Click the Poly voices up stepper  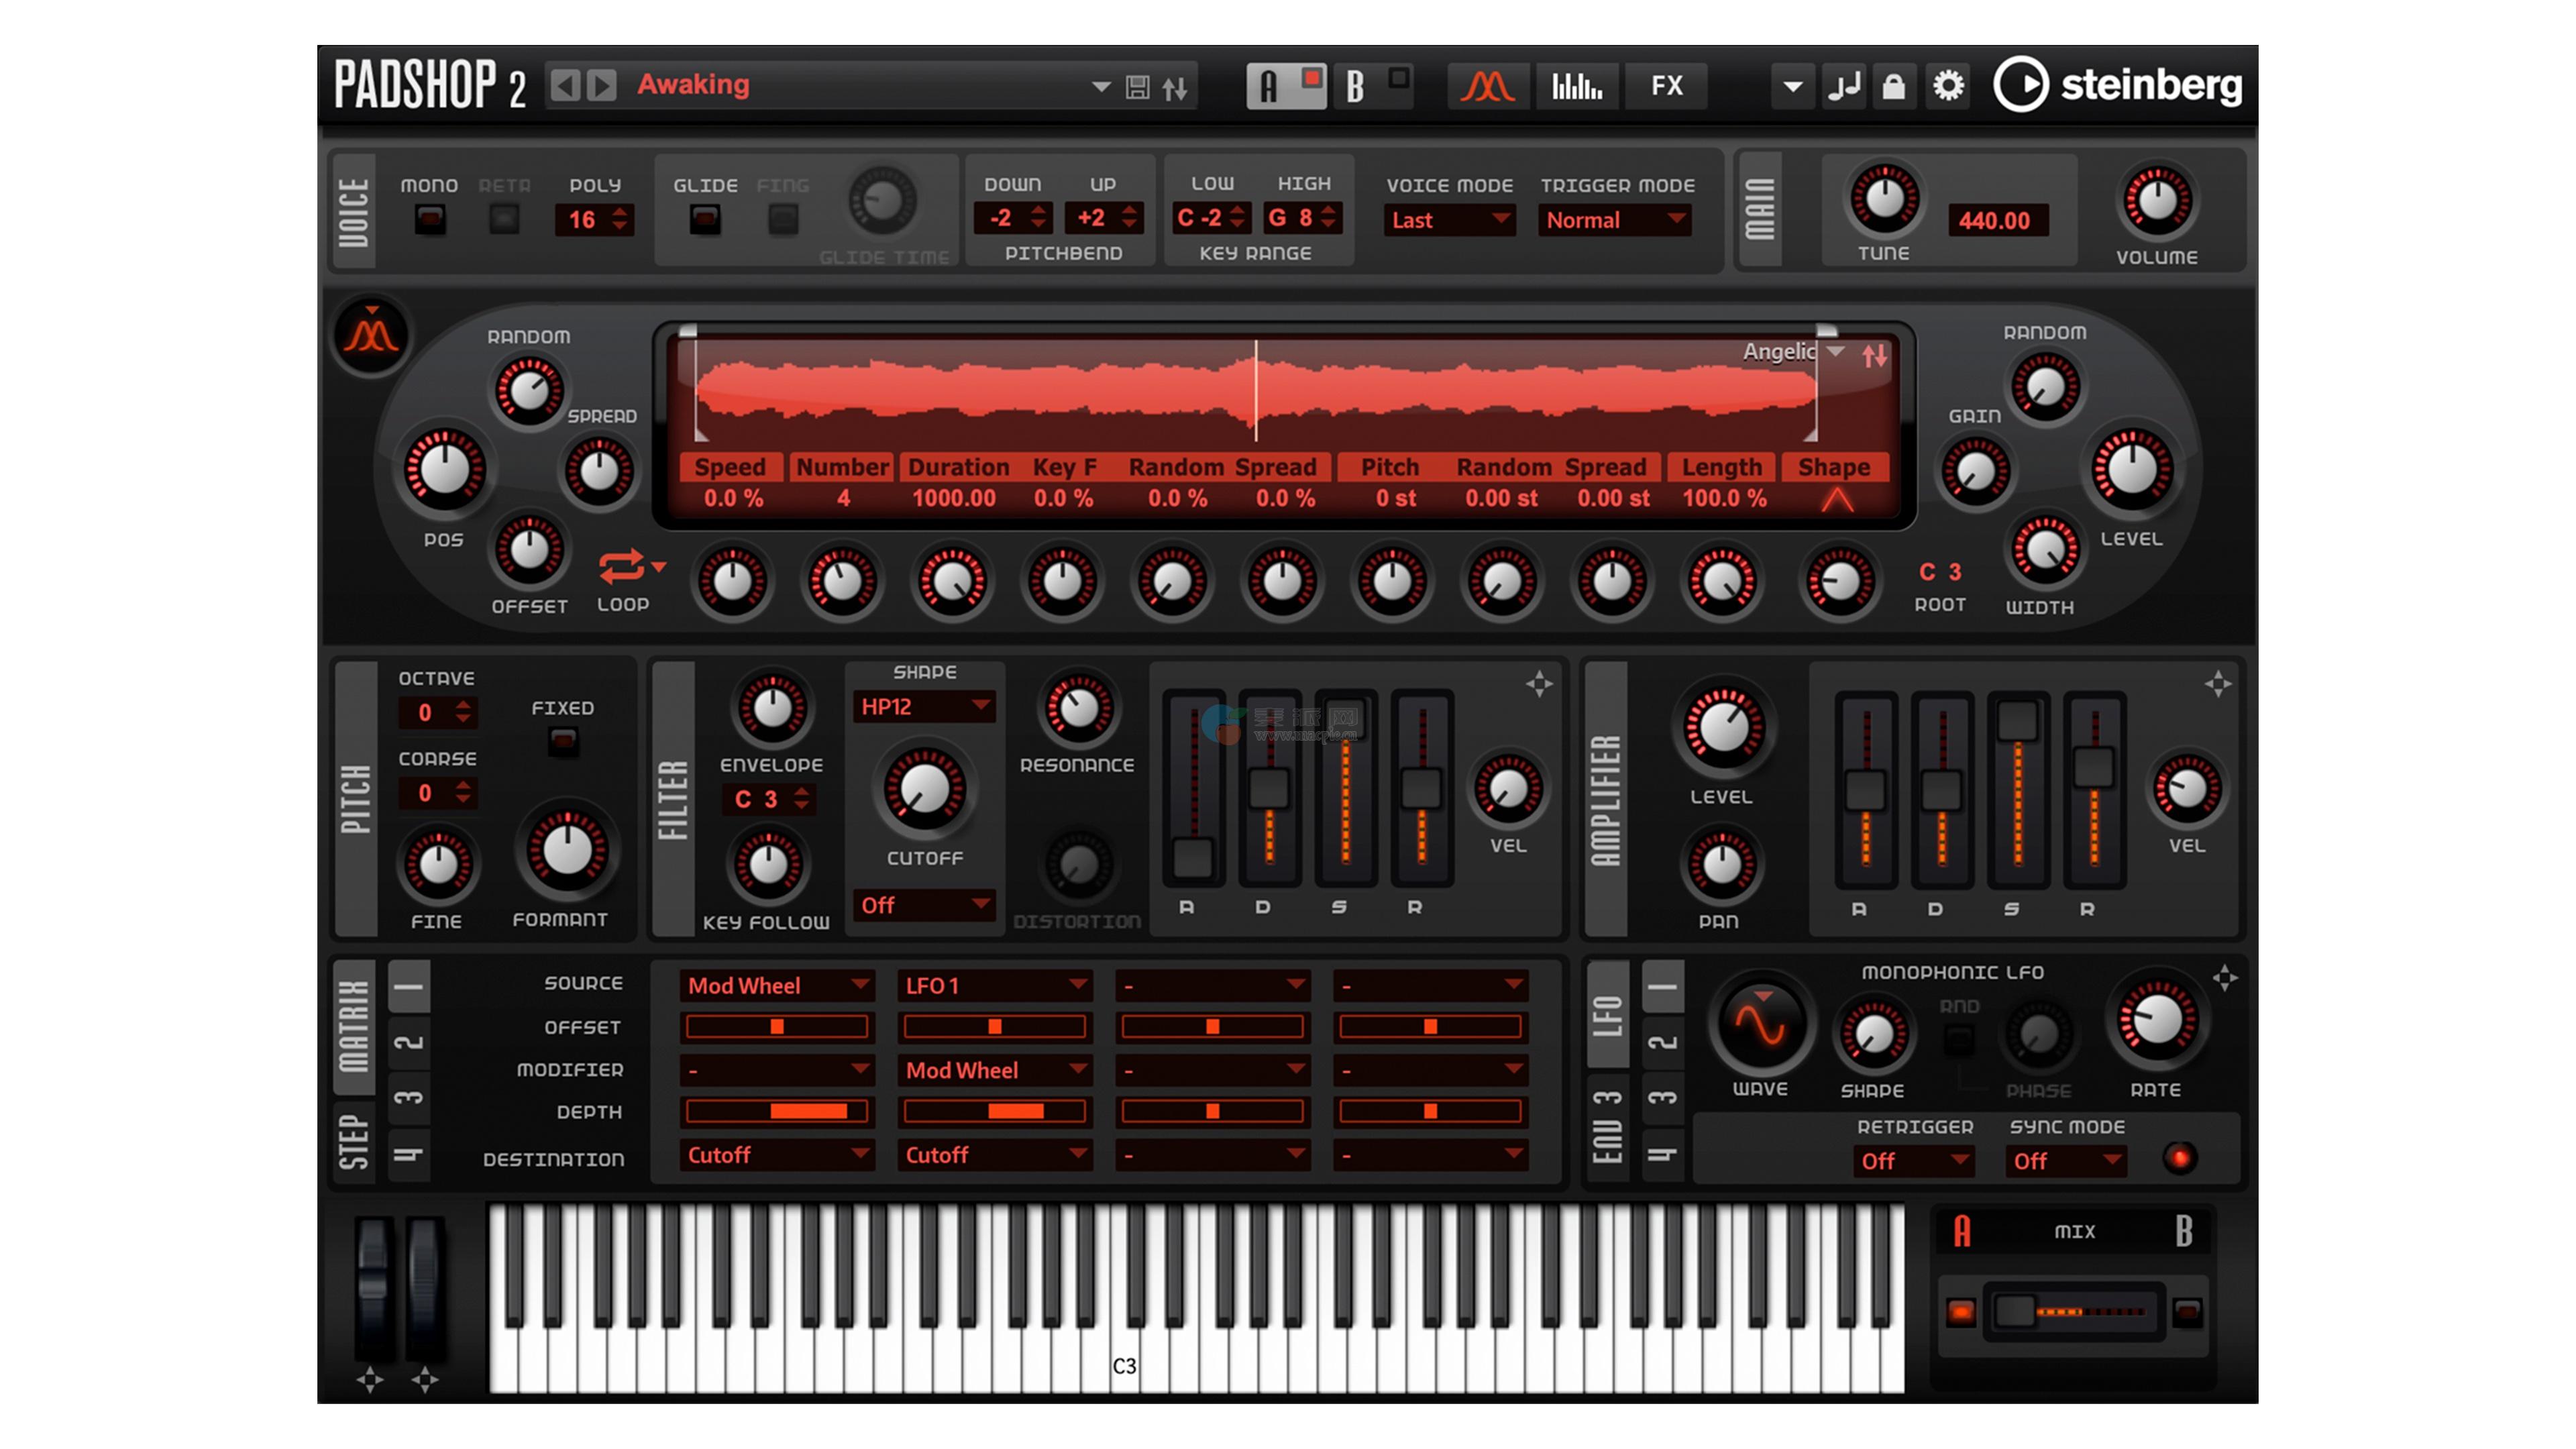tap(621, 211)
